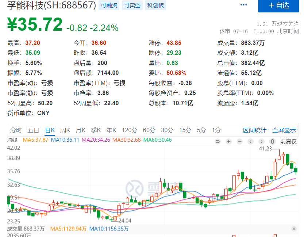The height and width of the screenshot is (237, 304).
Task: Switch to the 1分 chart tab
Action: 216,130
